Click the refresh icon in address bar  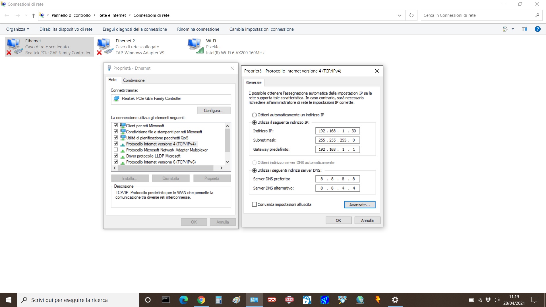(411, 15)
